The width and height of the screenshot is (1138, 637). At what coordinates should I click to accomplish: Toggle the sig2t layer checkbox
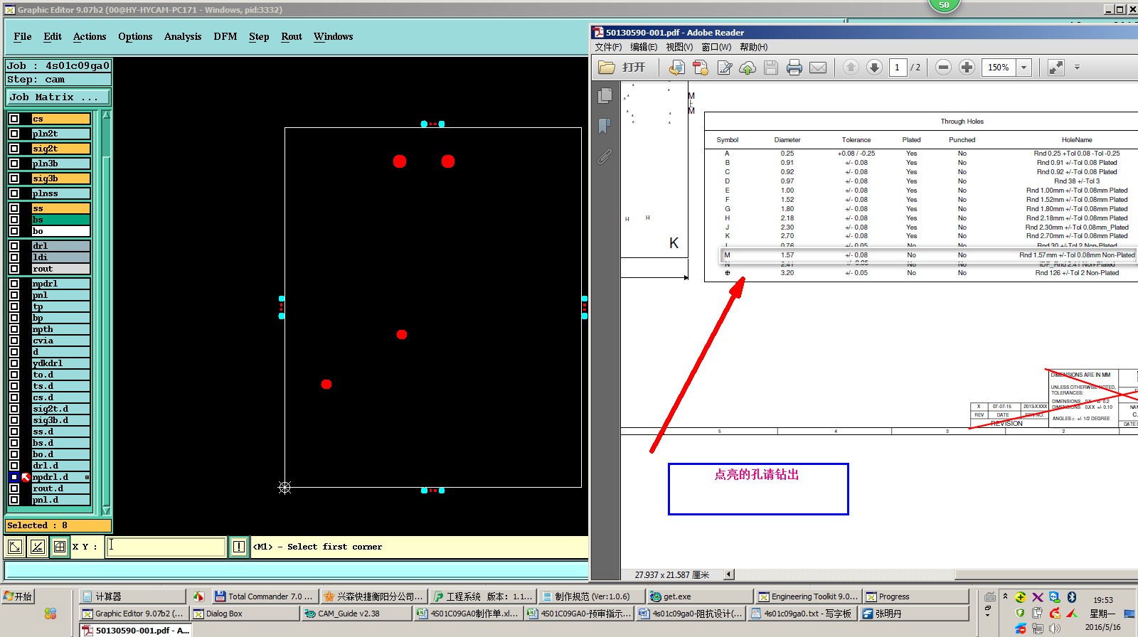point(14,149)
